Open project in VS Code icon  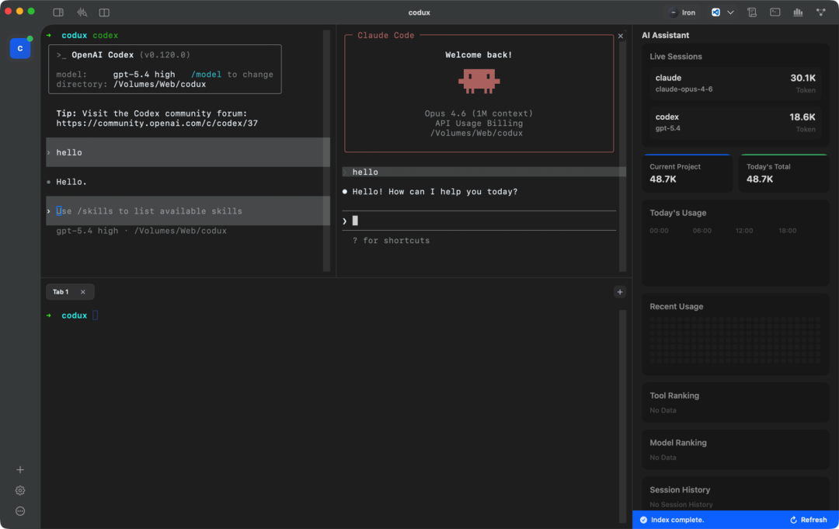716,12
